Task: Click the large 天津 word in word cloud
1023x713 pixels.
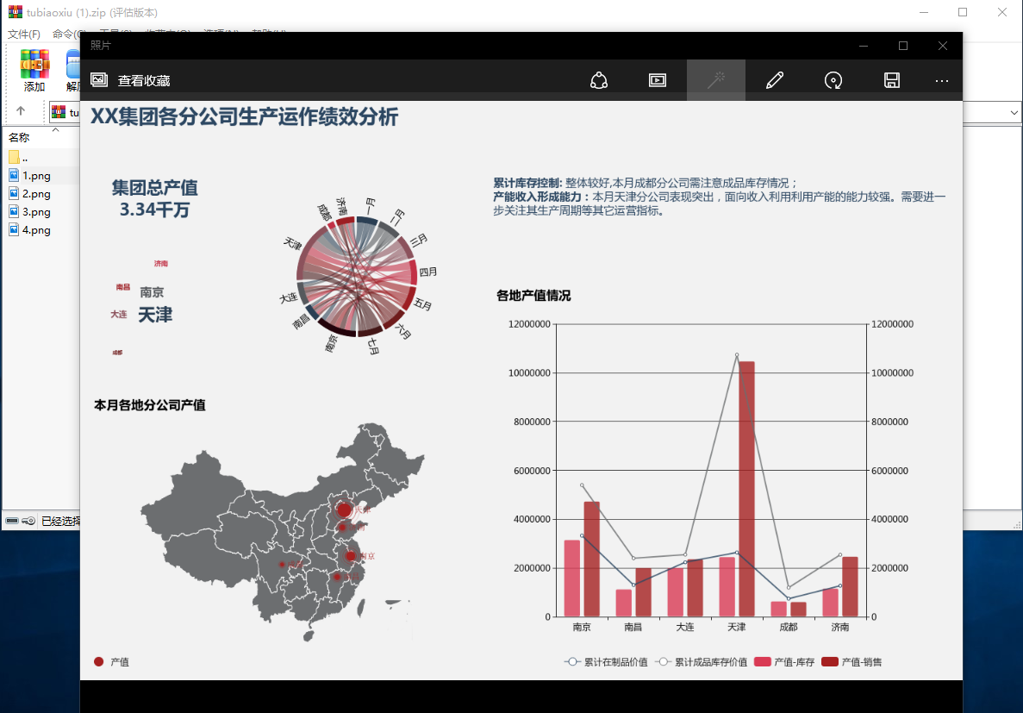Action: [x=155, y=315]
